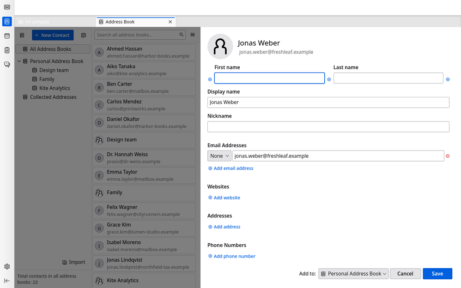This screenshot has width=461, height=288.
Task: Open the Mail space icon
Action: 7,7
